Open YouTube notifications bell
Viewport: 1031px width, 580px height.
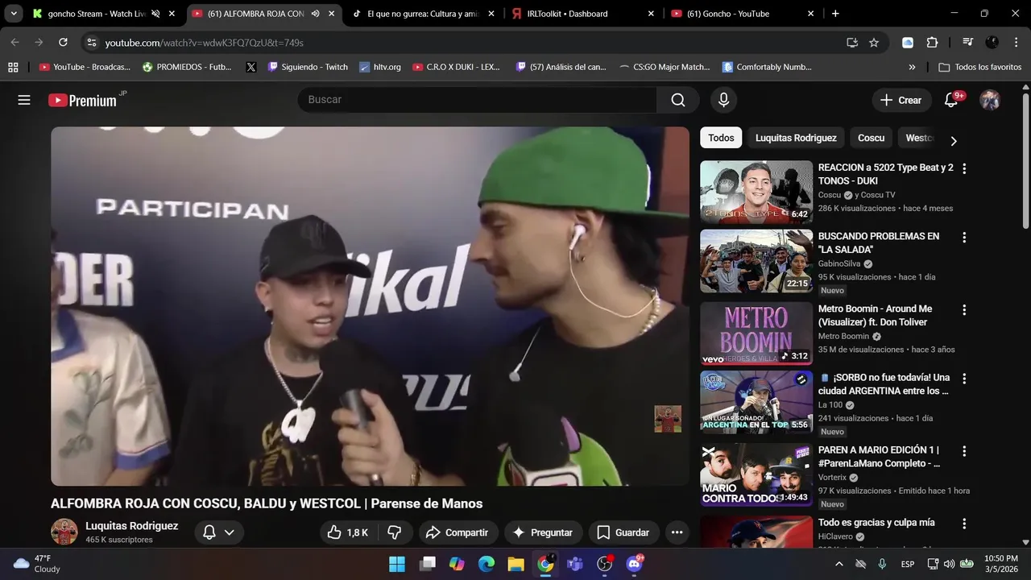(951, 100)
